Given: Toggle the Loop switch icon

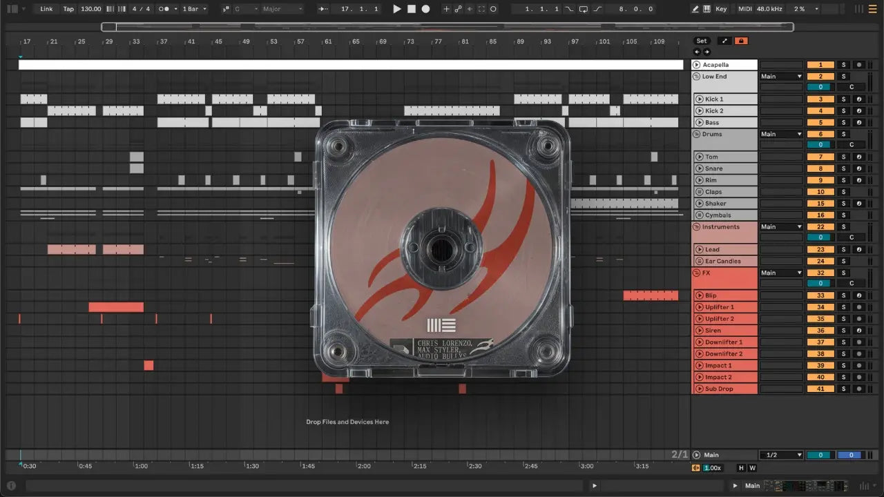Looking at the screenshot, I should tap(584, 9).
